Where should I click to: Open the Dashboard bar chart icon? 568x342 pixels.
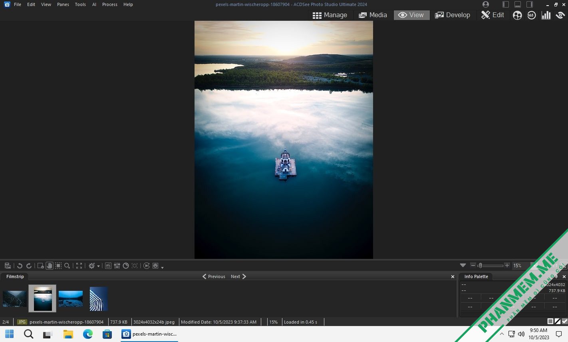[x=546, y=15]
